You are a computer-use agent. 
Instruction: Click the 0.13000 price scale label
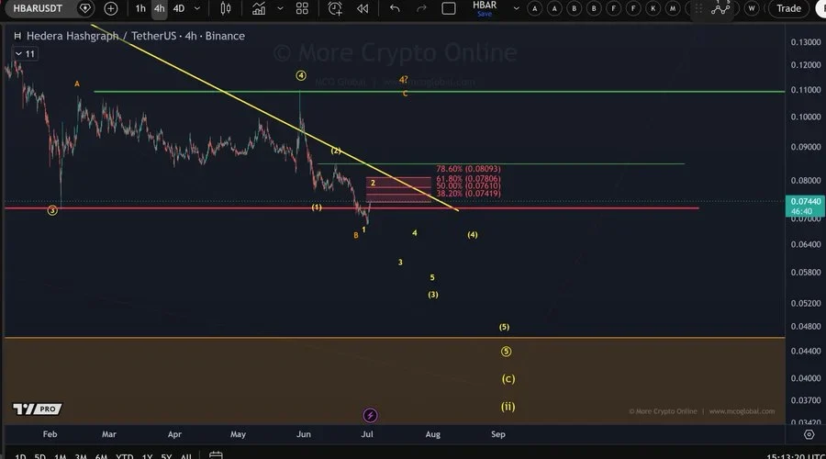806,42
